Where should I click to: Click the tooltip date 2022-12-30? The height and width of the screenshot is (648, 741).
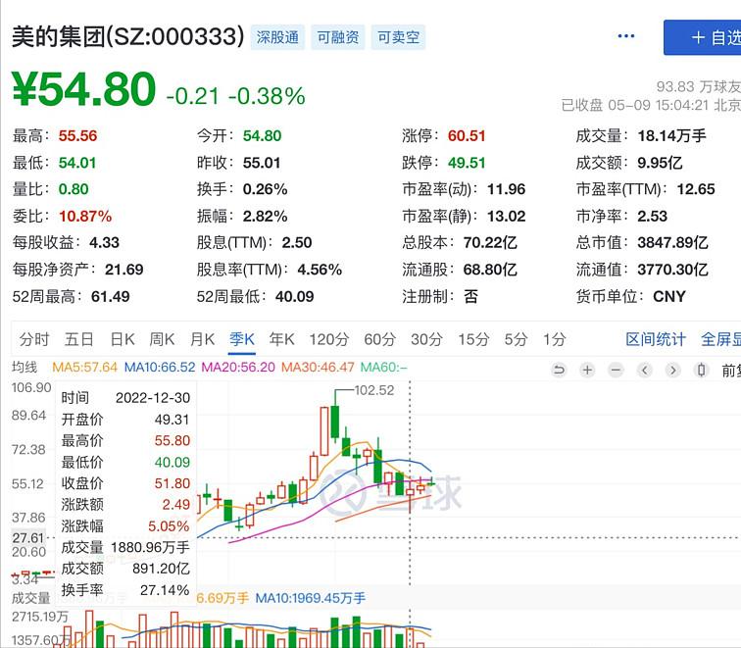153,398
